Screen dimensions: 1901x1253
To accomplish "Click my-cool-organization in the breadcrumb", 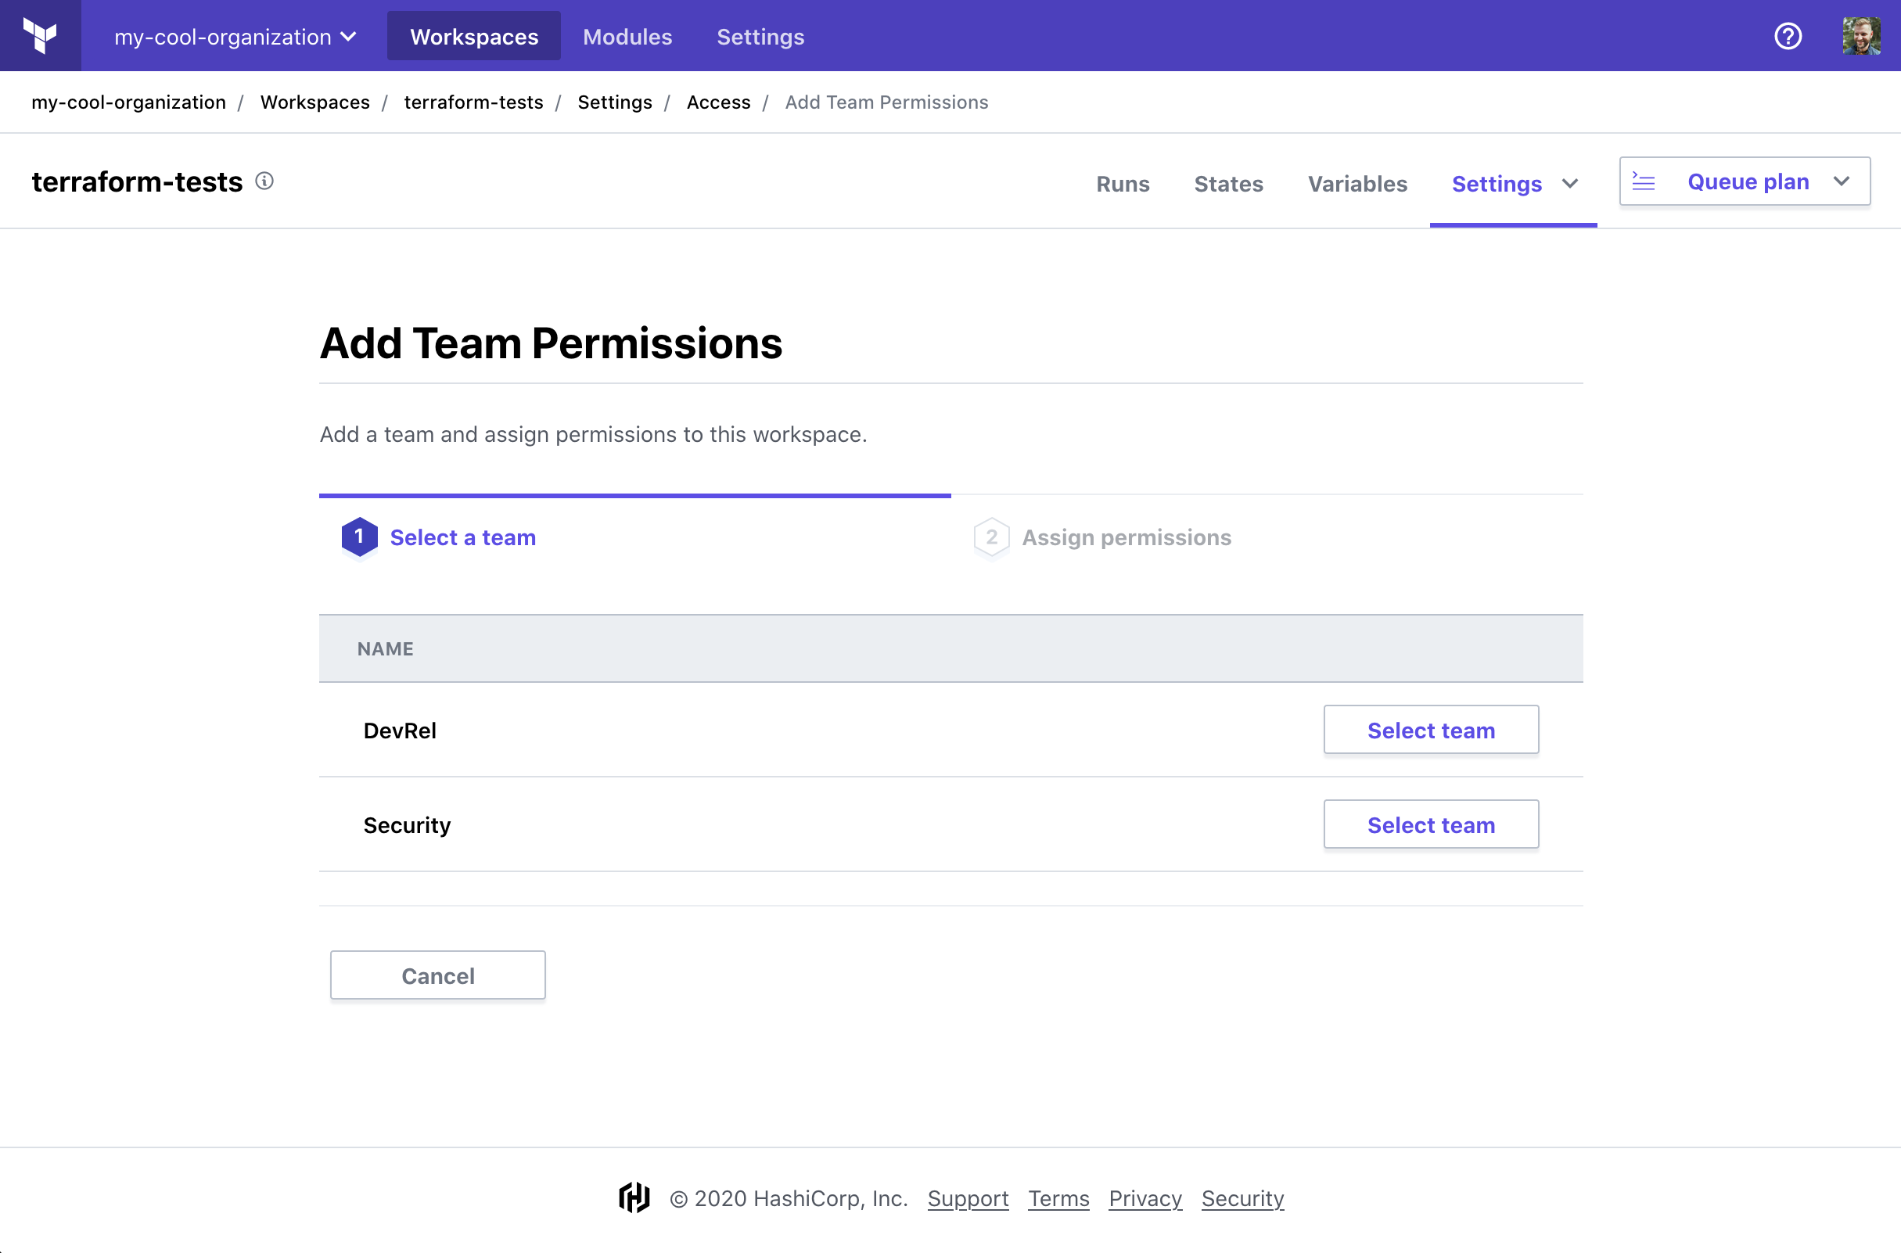I will (128, 102).
